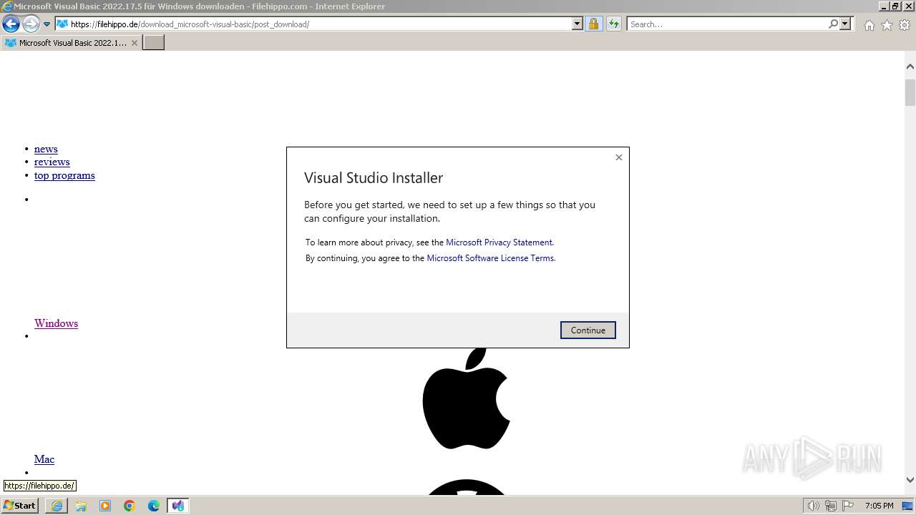Open the Favorites star icon
The width and height of the screenshot is (916, 515).
(x=887, y=25)
